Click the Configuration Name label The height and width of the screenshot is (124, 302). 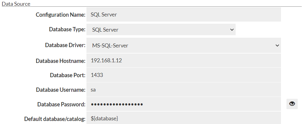click(x=61, y=15)
